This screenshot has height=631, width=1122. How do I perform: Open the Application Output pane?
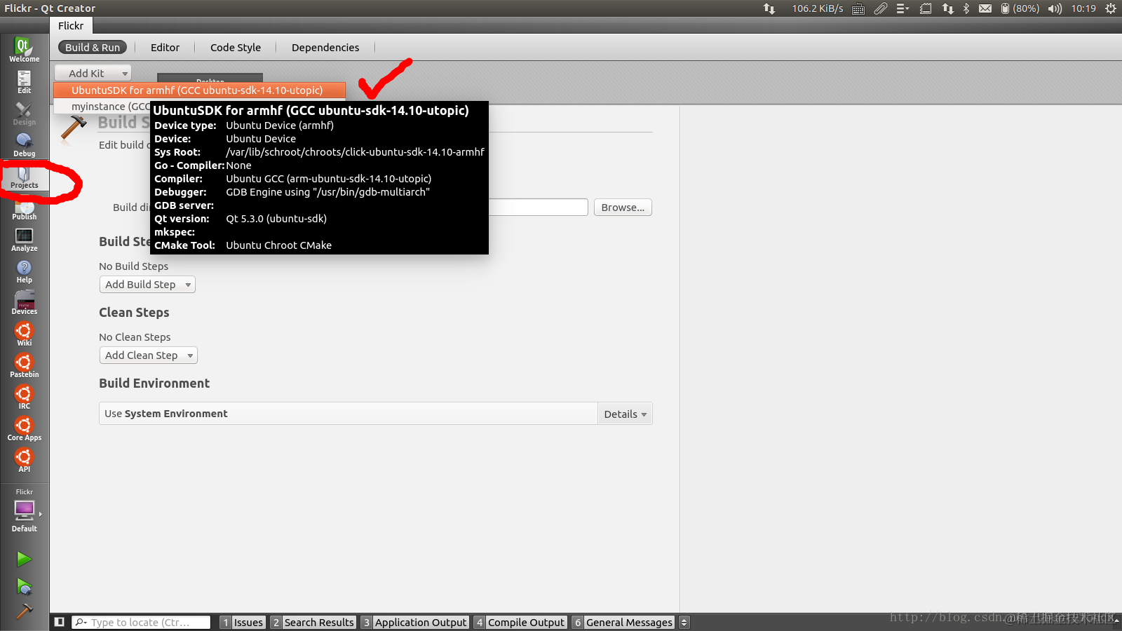[x=415, y=623]
